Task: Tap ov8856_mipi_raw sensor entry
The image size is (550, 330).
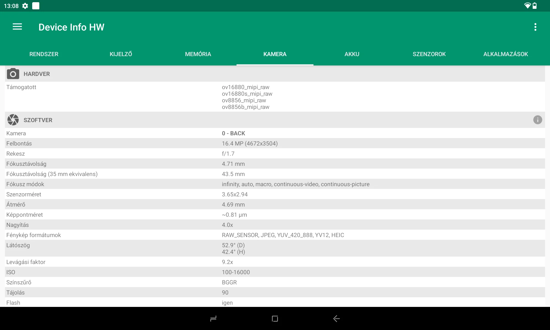Action: (244, 100)
